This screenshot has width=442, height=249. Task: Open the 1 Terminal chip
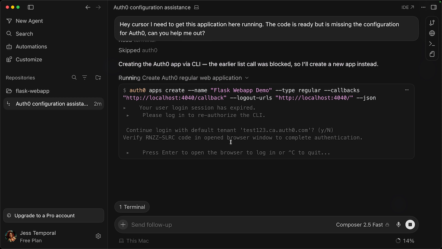pos(132,207)
